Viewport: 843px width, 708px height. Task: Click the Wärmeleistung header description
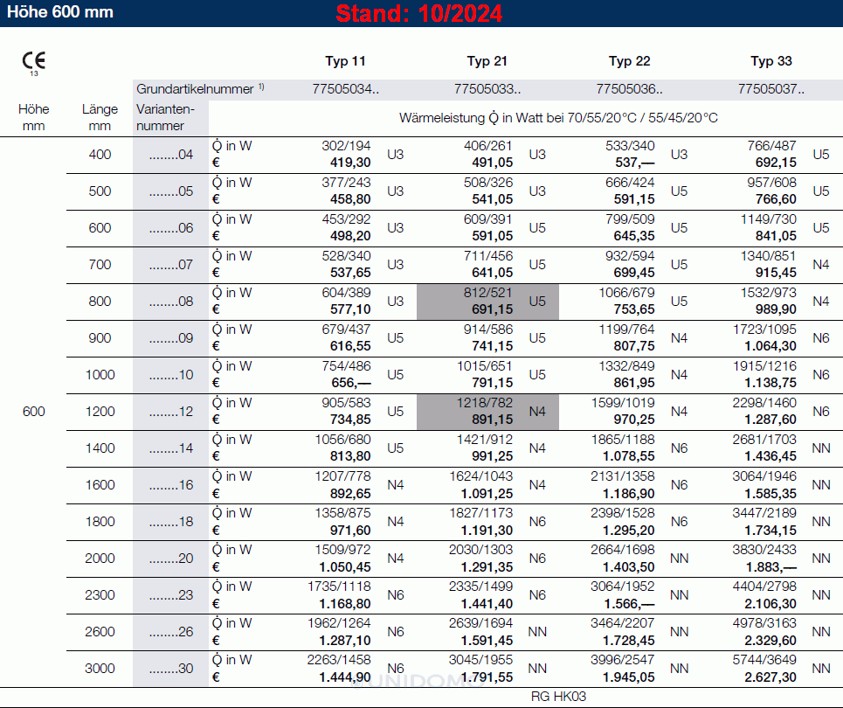click(558, 117)
